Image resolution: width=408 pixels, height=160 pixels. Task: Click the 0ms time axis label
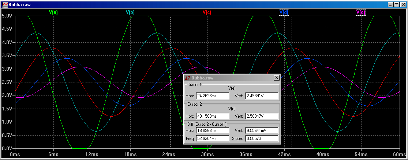coord(15,155)
